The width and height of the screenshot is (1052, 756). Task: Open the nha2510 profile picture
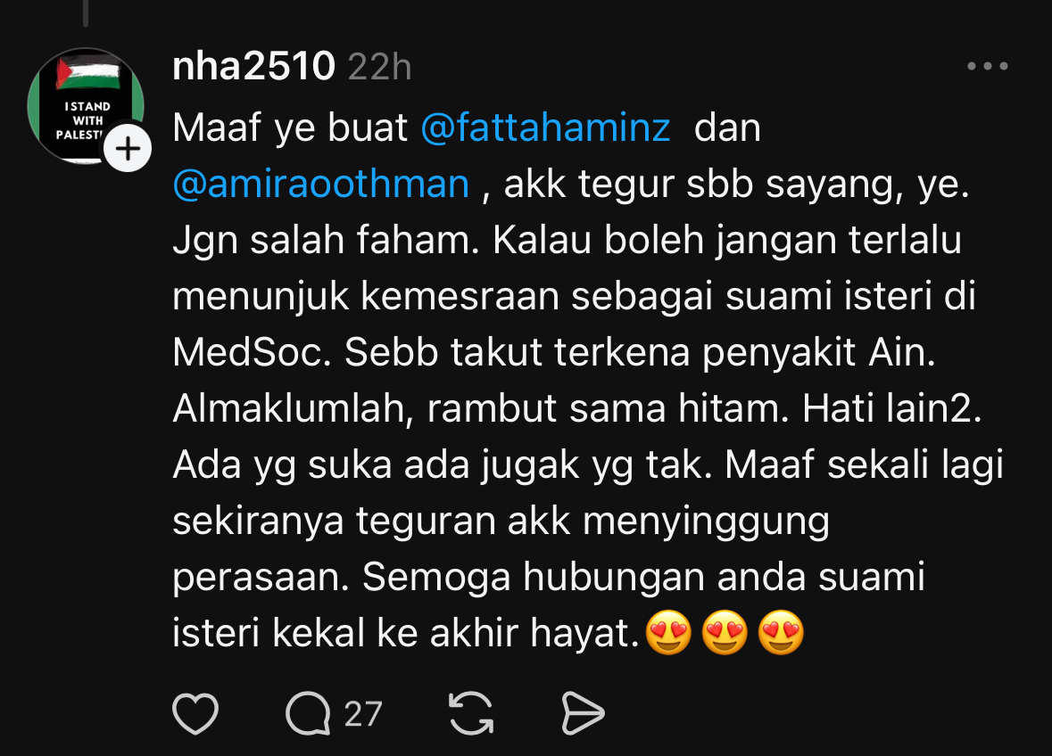click(x=85, y=105)
